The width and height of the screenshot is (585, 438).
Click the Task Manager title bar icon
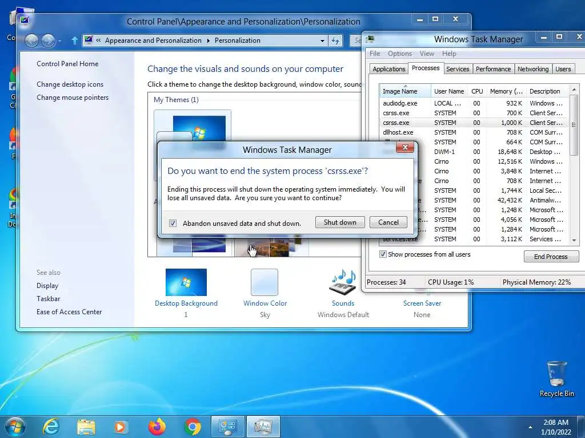370,39
